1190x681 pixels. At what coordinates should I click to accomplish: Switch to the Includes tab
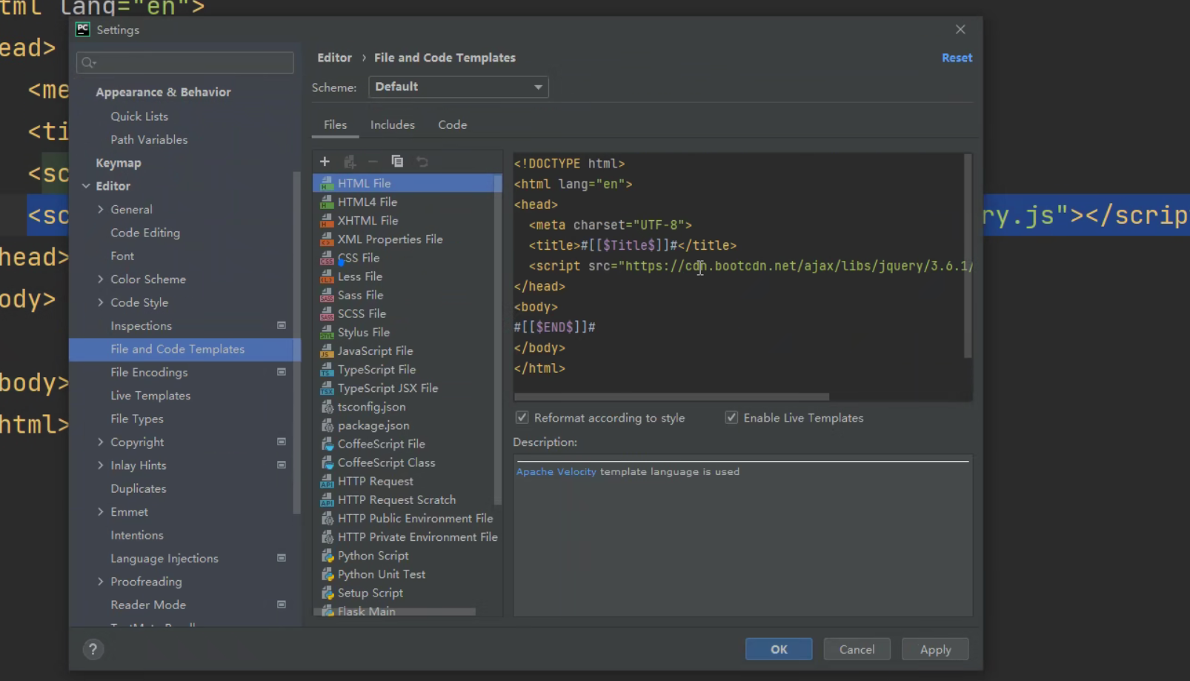(393, 124)
